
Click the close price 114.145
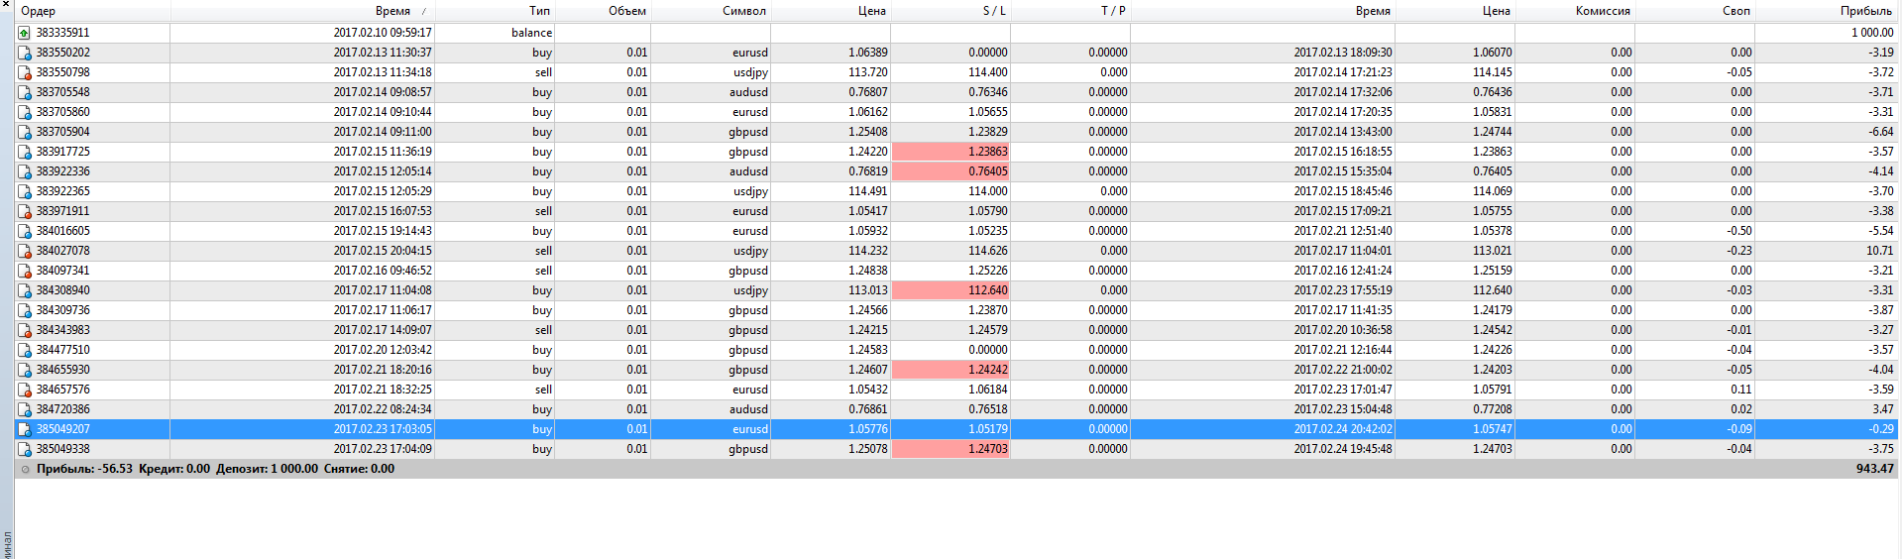(x=1492, y=72)
